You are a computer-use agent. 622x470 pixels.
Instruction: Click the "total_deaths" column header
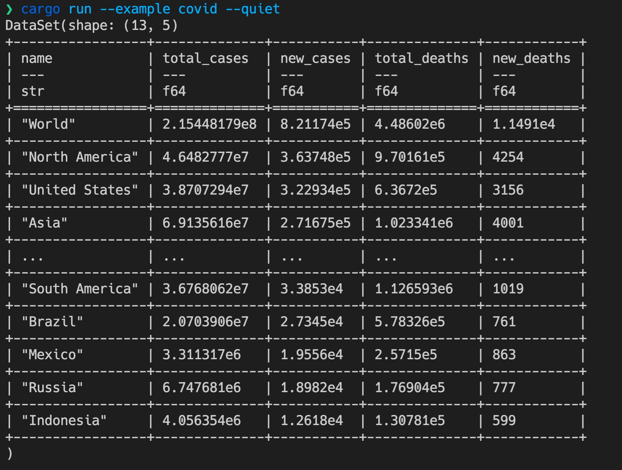pyautogui.click(x=421, y=58)
